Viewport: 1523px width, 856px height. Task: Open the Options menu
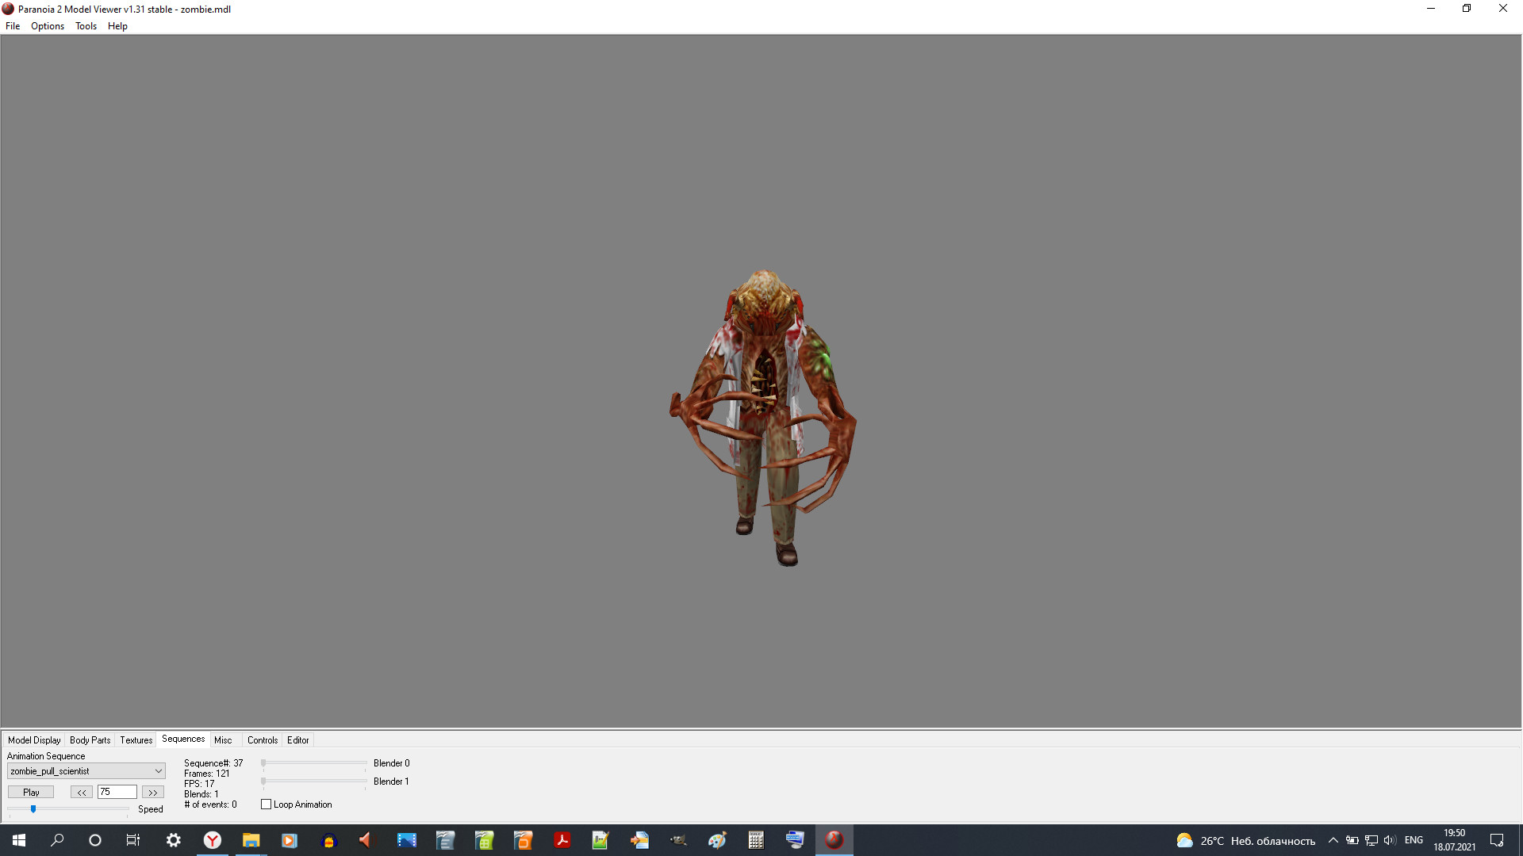47,26
